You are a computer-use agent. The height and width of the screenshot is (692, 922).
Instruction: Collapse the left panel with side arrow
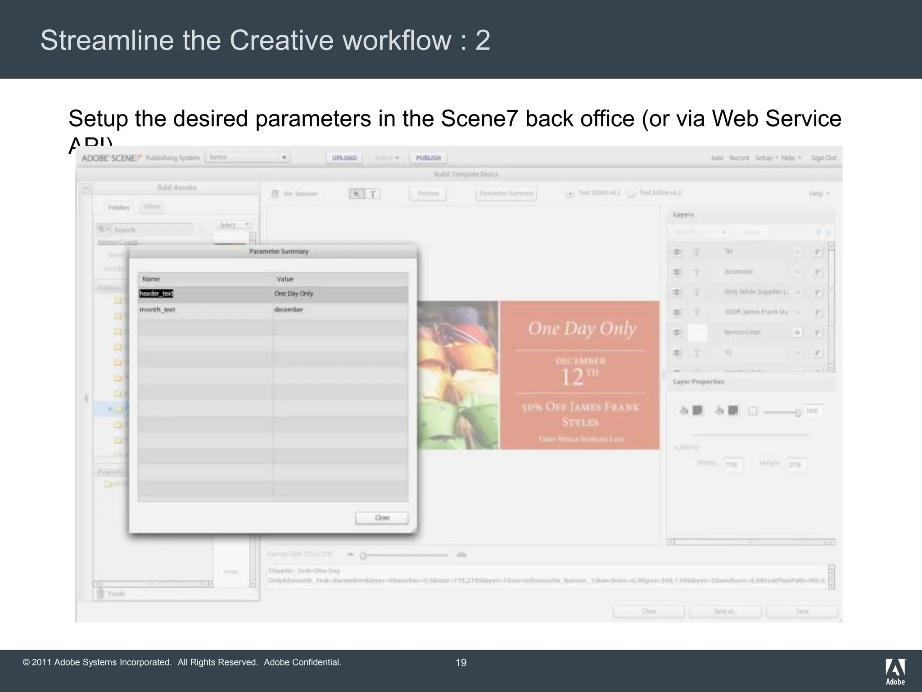click(86, 398)
